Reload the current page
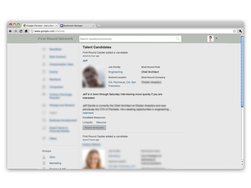251x188 pixels. coord(20,31)
